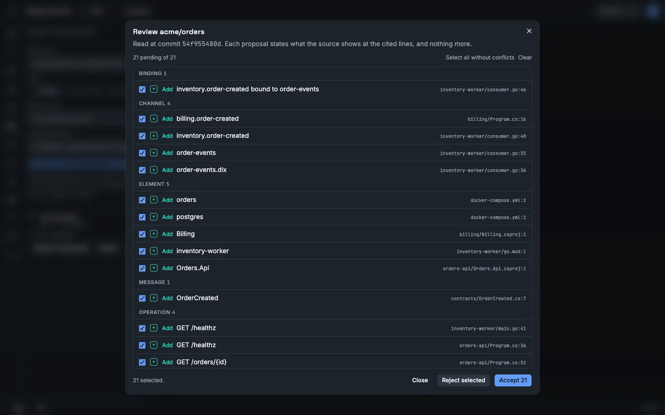Image resolution: width=665 pixels, height=415 pixels.
Task: Click the inventory-worker/go.mod:1 source reference
Action: tap(491, 252)
